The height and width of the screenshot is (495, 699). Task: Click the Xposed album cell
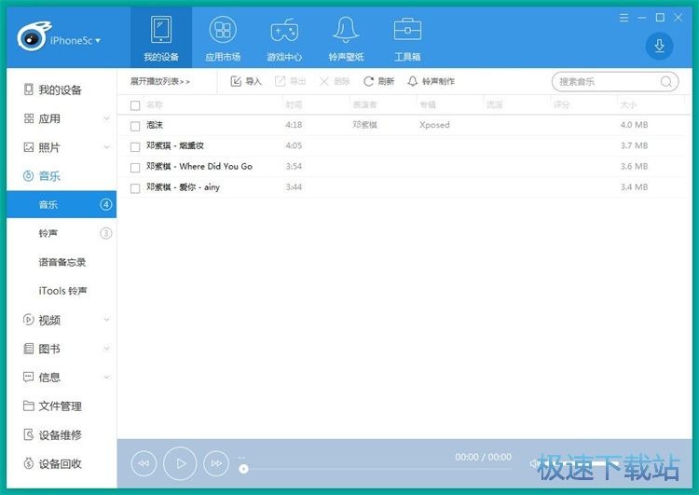coord(434,125)
